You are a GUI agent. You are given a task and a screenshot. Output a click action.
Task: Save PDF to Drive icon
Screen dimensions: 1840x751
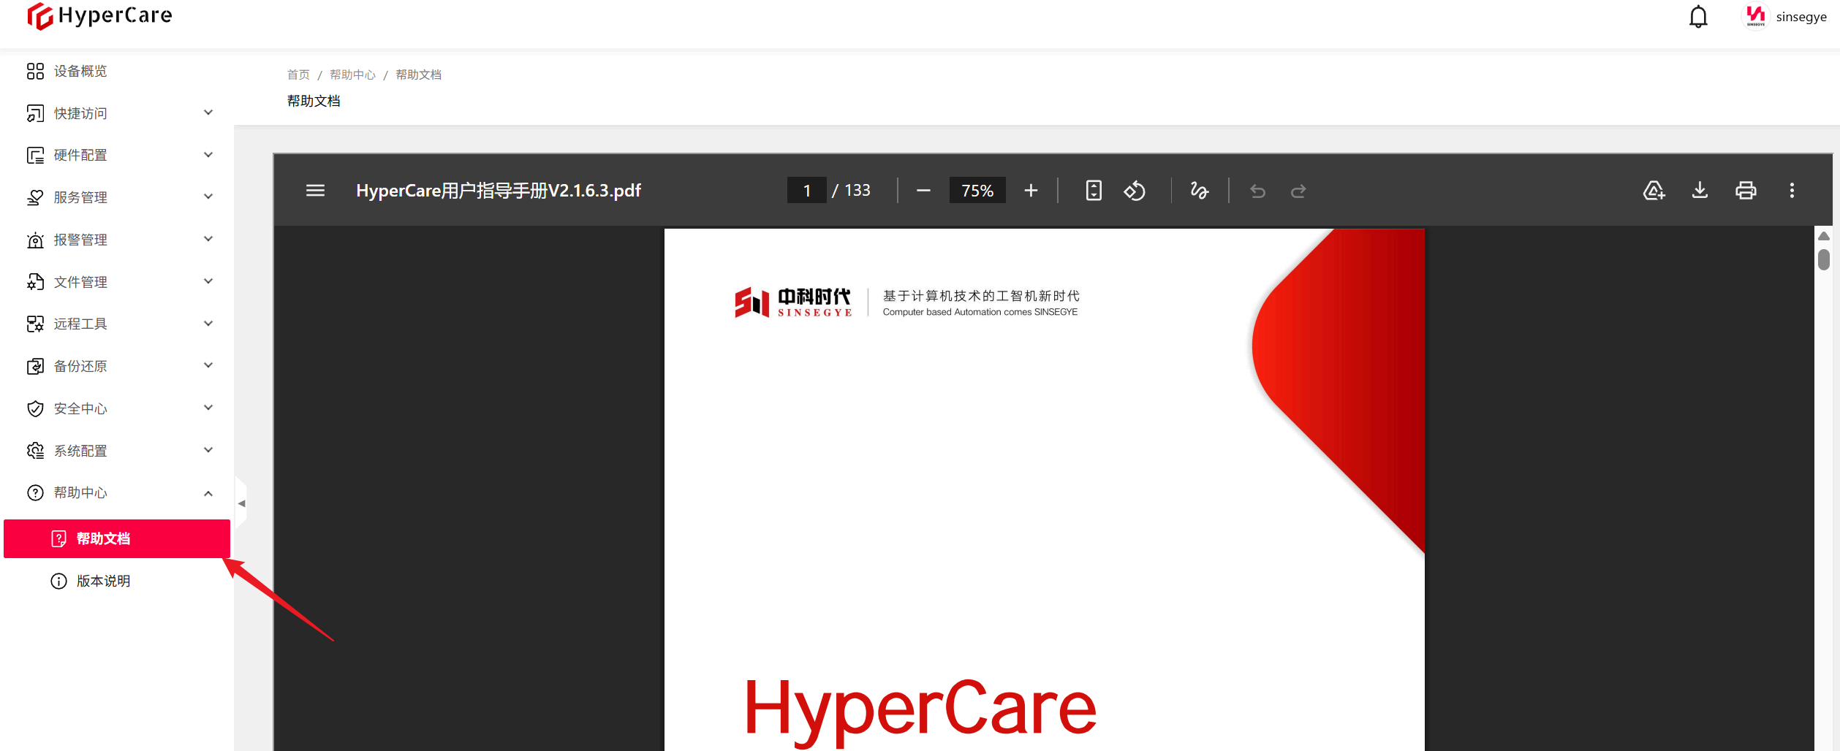[1654, 191]
